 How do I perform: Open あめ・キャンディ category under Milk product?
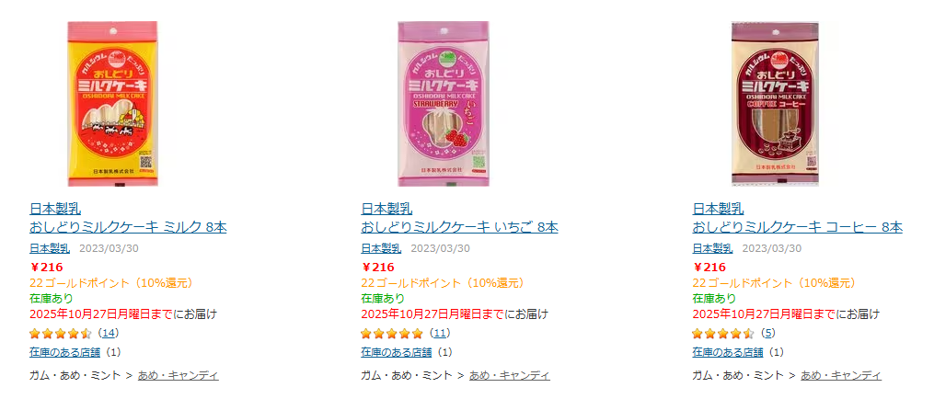(x=179, y=375)
